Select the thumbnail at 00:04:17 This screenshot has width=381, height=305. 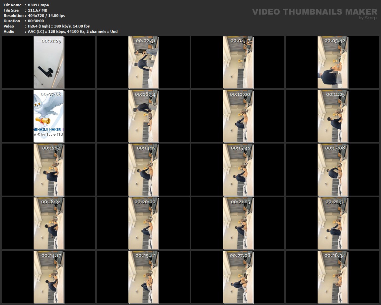click(238, 63)
